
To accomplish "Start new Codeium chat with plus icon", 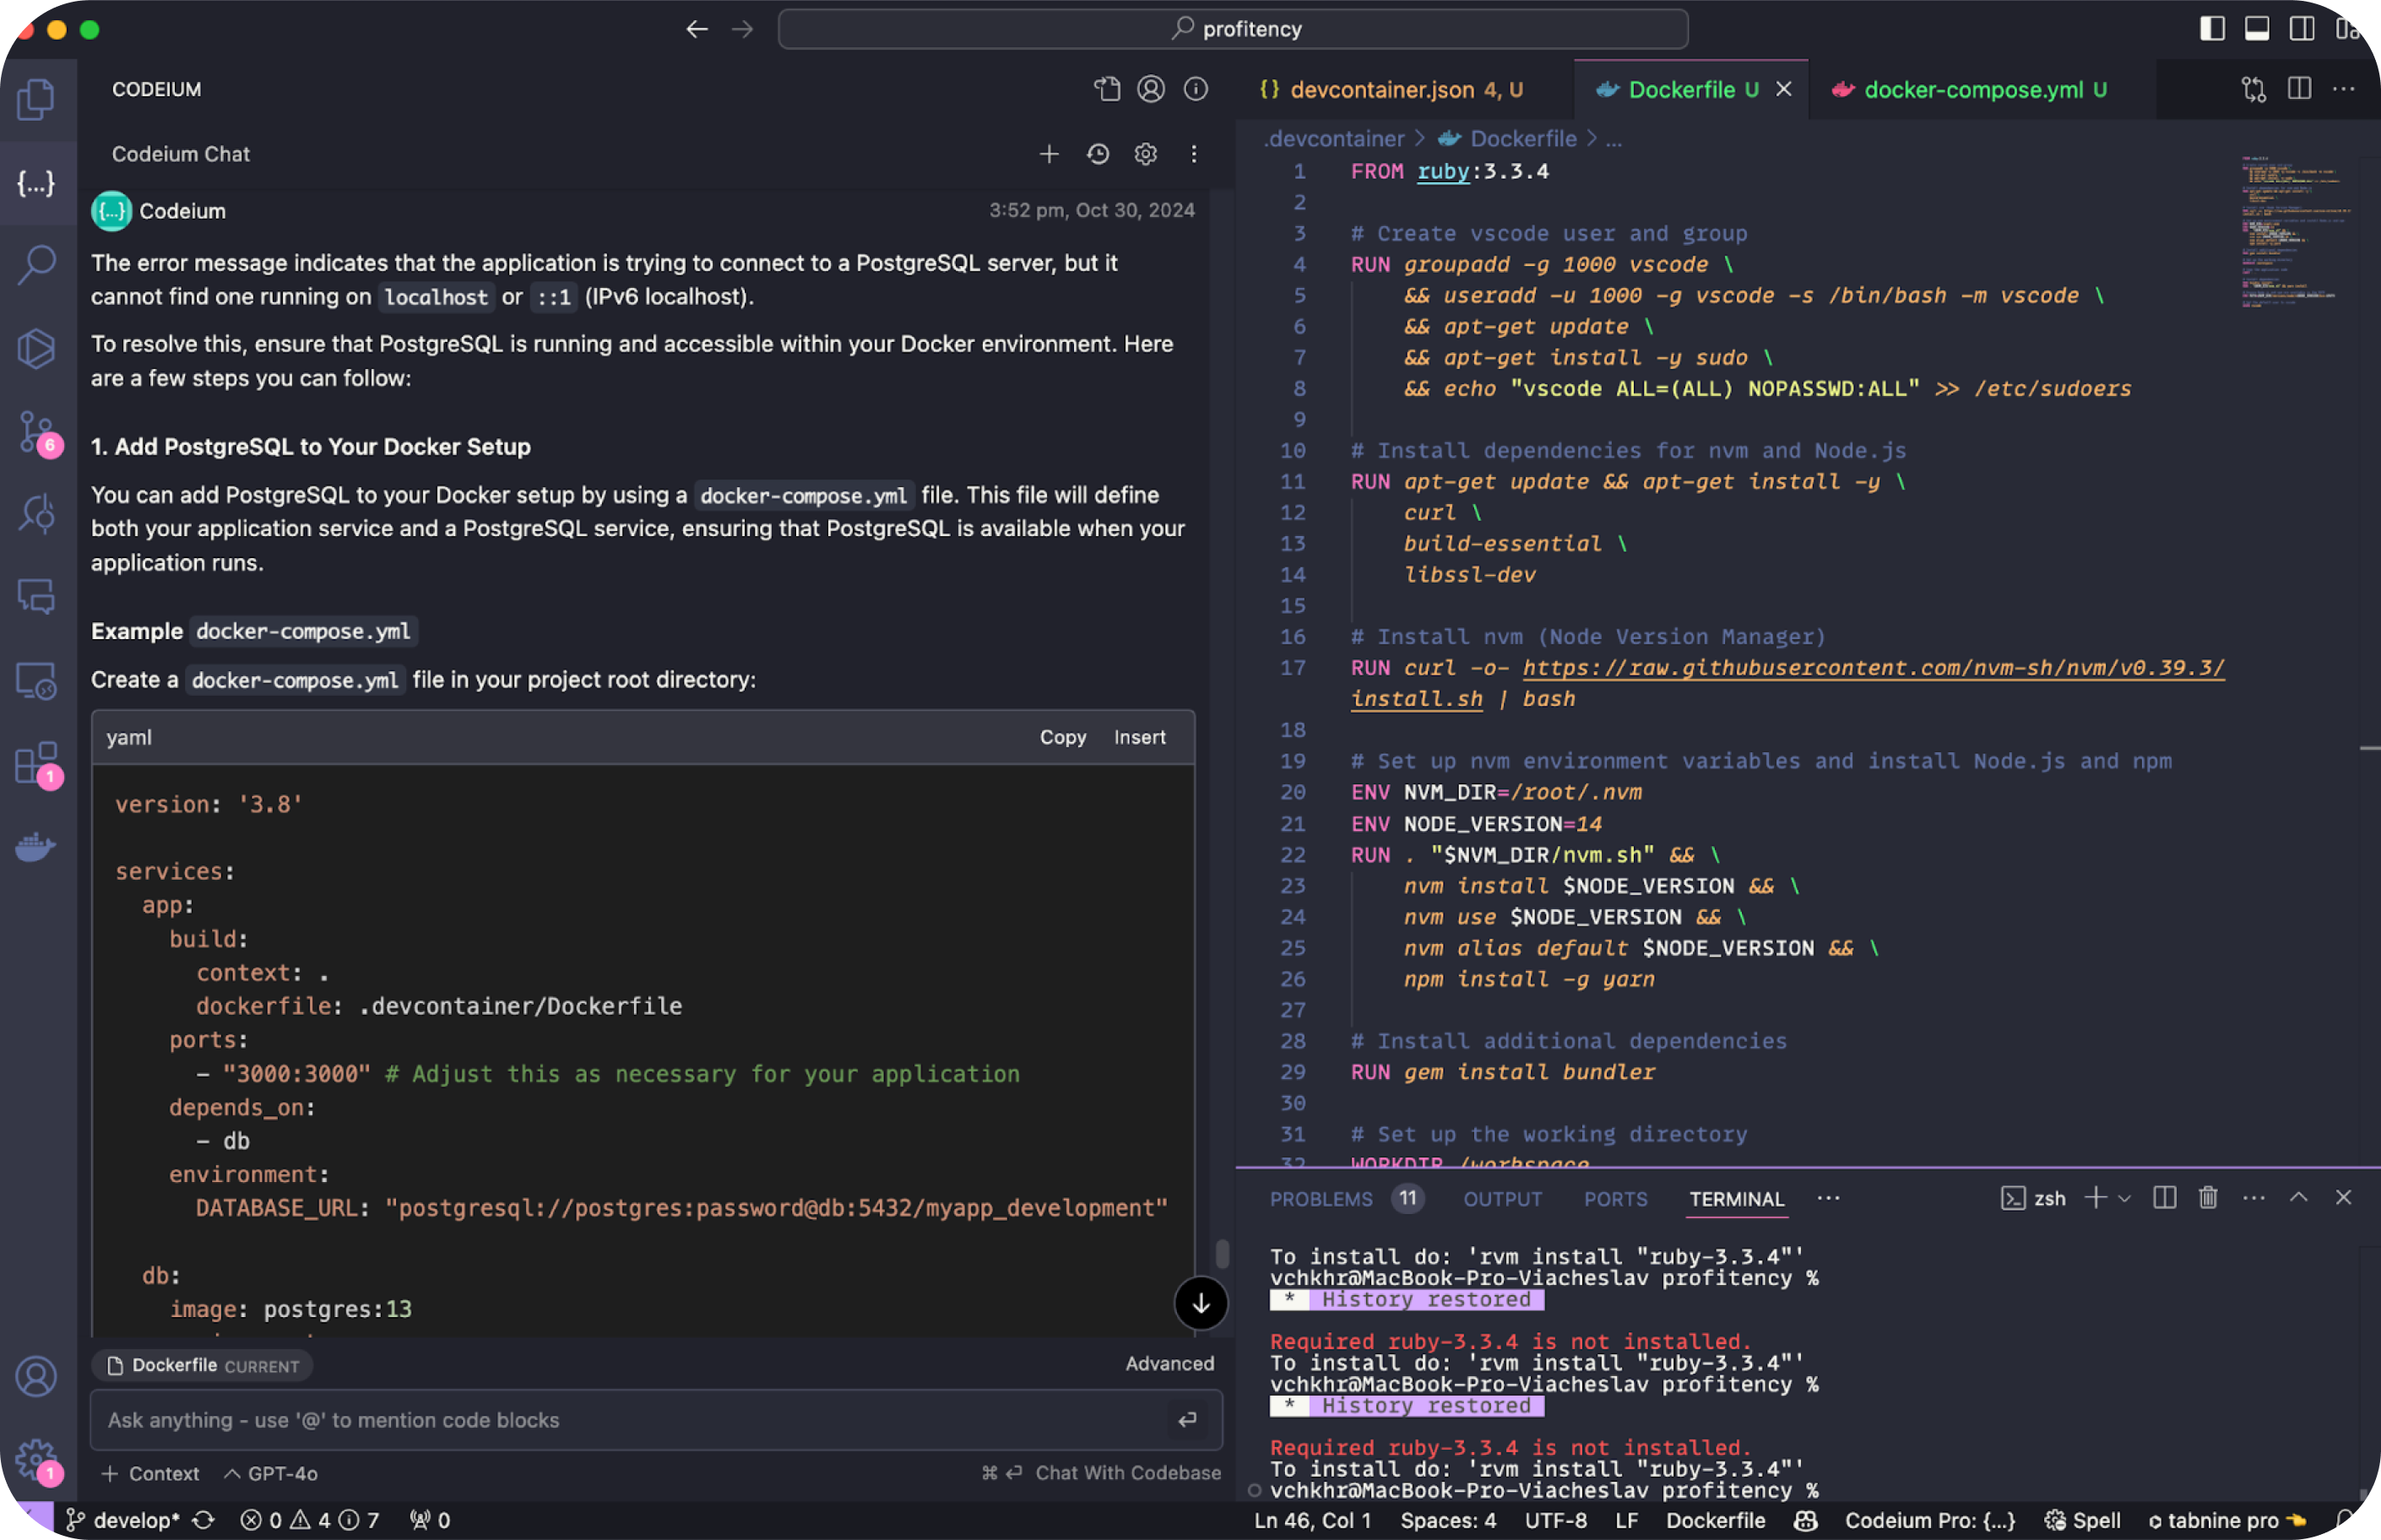I will pos(1048,154).
